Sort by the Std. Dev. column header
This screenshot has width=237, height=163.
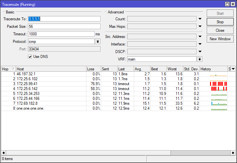click(x=191, y=69)
